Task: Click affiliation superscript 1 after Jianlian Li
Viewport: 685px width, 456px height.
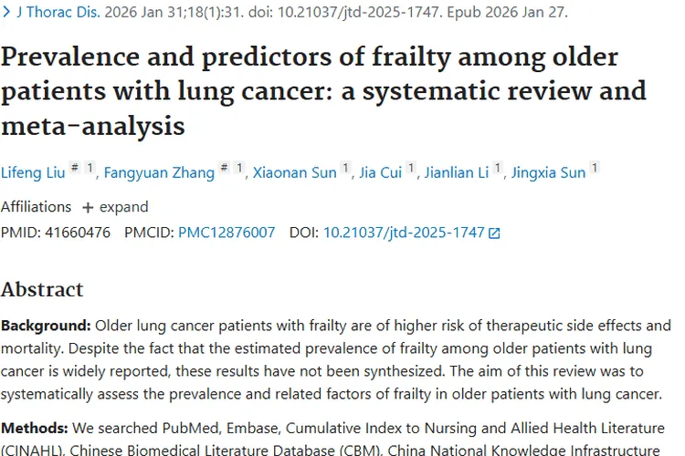Action: pyautogui.click(x=498, y=168)
